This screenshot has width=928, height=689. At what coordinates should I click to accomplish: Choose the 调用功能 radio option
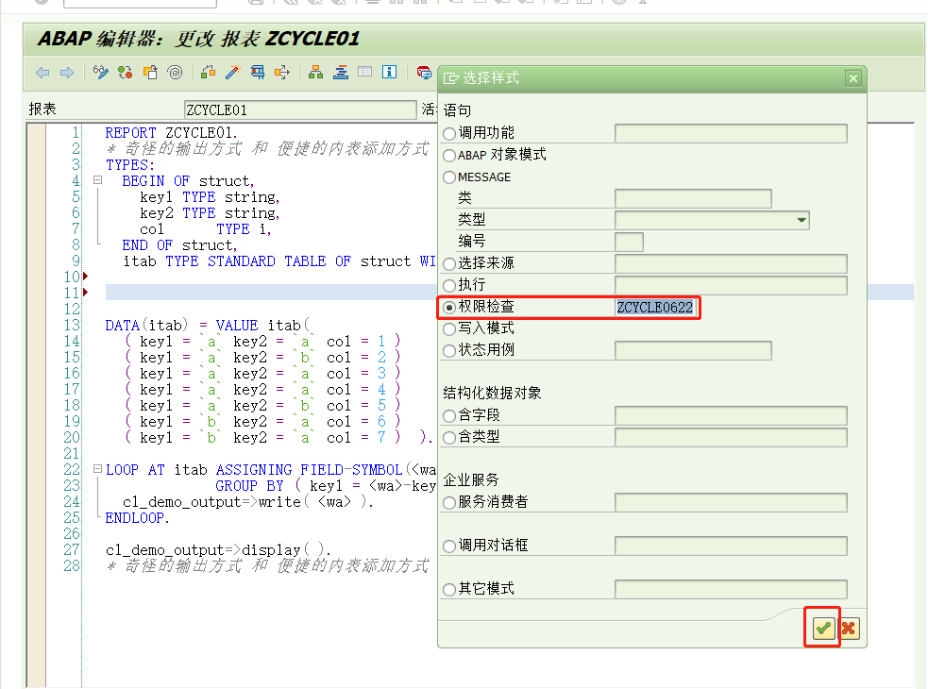pyautogui.click(x=448, y=132)
